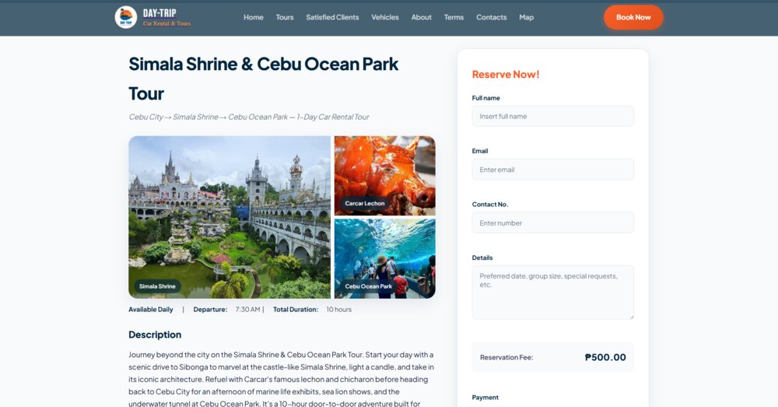Open Contacts from the navigation bar

(491, 17)
